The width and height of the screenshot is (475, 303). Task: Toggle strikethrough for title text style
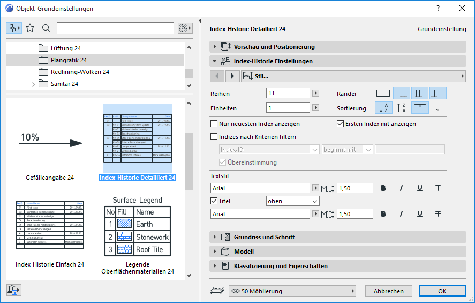pos(438,214)
